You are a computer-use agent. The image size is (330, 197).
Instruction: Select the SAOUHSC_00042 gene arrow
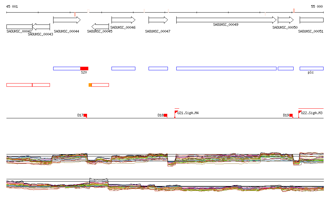[x=19, y=27]
